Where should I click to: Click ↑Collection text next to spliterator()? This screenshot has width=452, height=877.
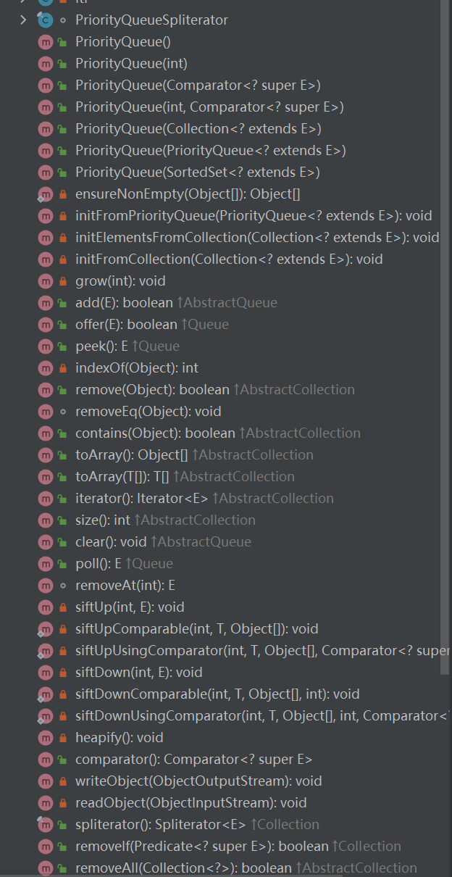[285, 825]
